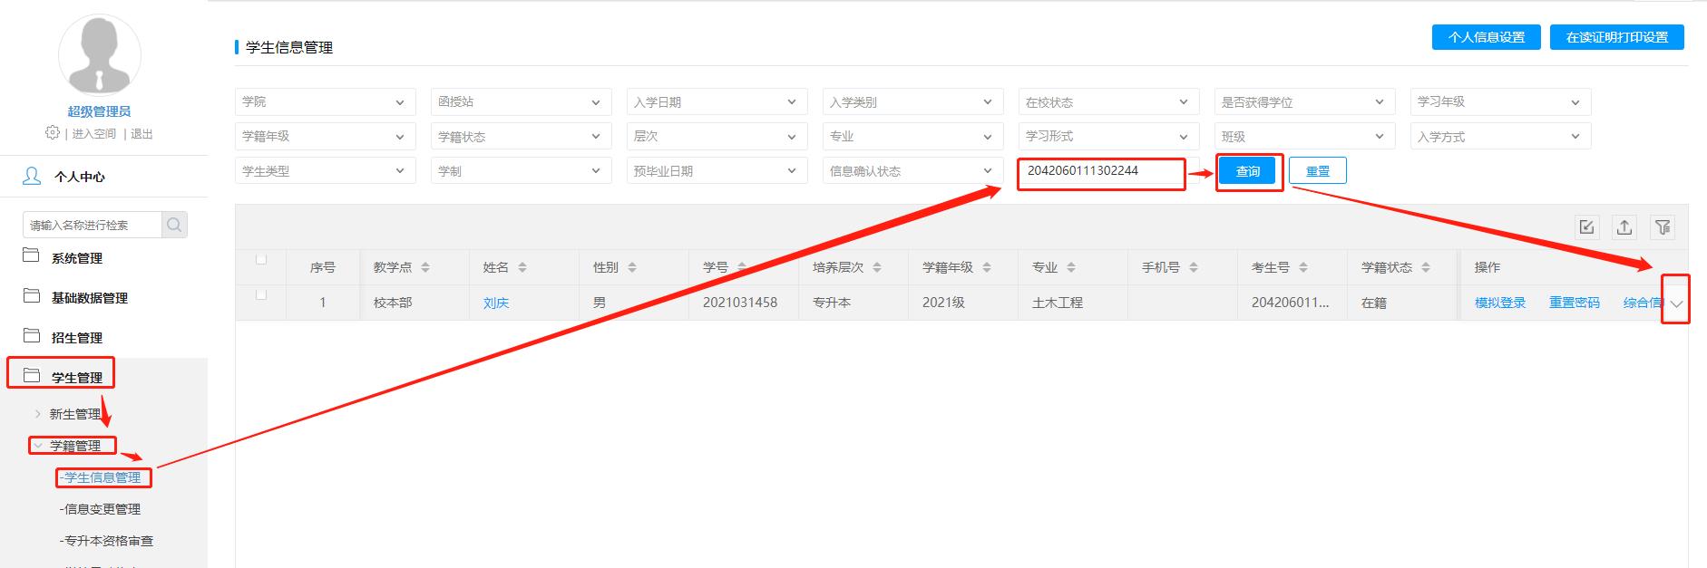Click the batch edit icon above table
This screenshot has width=1707, height=568.
point(1586,227)
